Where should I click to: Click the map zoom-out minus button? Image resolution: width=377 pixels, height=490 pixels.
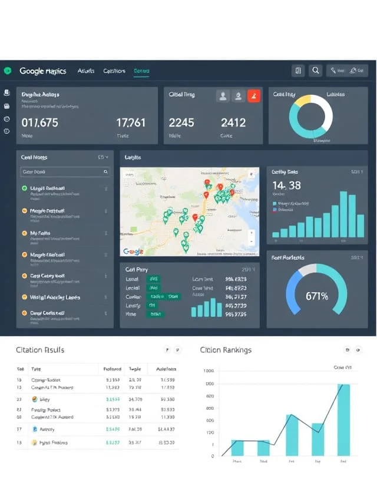pyautogui.click(x=252, y=241)
